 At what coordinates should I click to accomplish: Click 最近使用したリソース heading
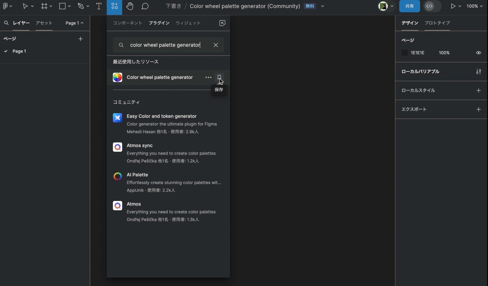point(135,62)
